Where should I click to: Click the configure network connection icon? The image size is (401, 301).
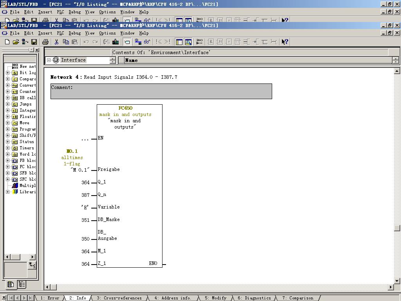[x=138, y=42]
